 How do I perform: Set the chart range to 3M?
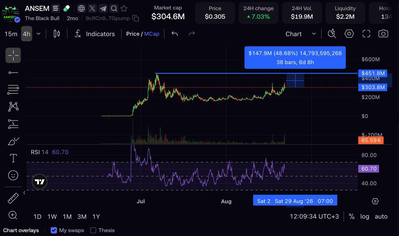tap(82, 216)
